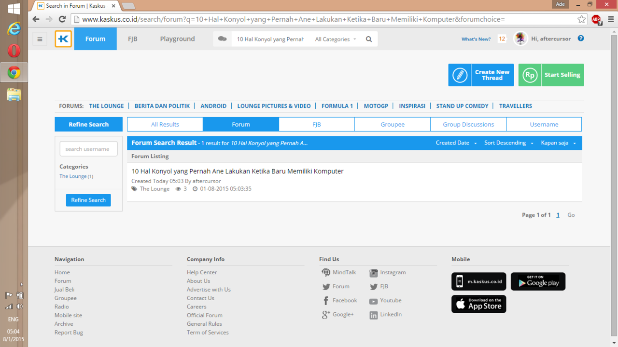
Task: Open the Kapan saja time dropdown
Action: [x=559, y=143]
